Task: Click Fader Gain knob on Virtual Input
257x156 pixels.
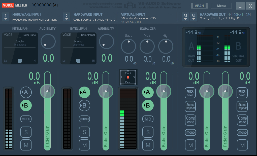Action: [x=164, y=91]
